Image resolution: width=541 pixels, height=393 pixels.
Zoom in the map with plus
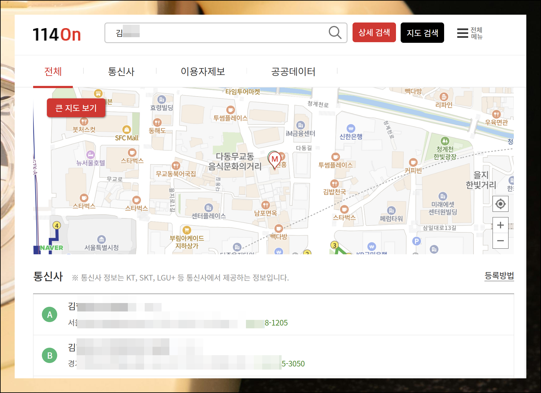(x=500, y=225)
